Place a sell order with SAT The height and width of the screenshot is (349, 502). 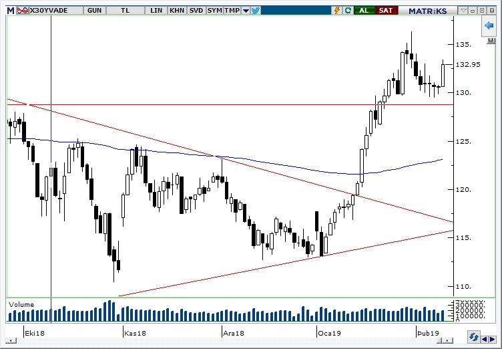(386, 11)
